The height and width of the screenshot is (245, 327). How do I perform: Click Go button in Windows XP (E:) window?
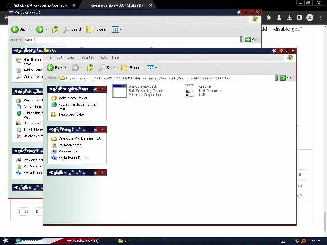click(251, 40)
